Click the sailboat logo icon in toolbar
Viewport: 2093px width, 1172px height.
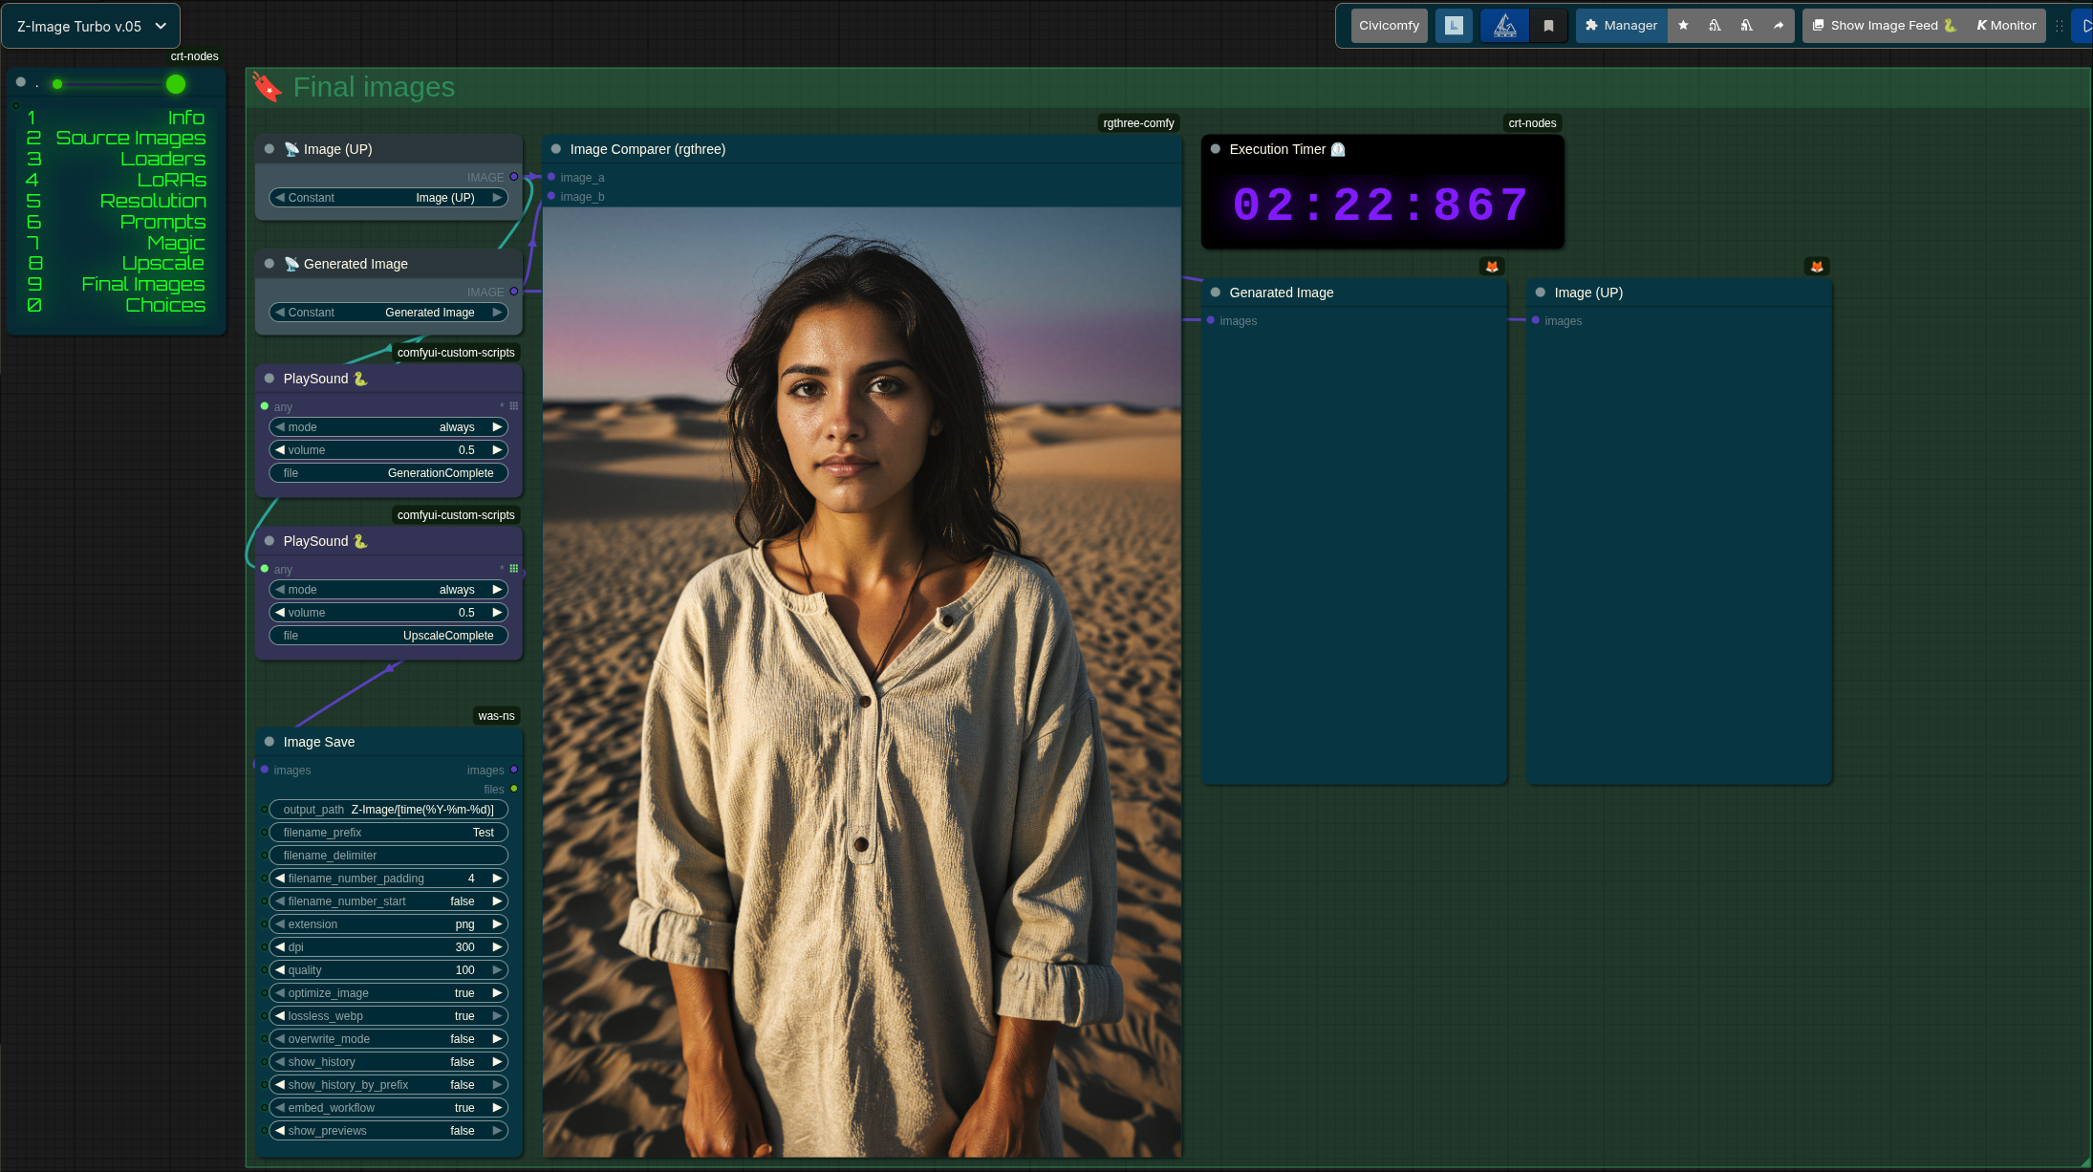click(1504, 26)
